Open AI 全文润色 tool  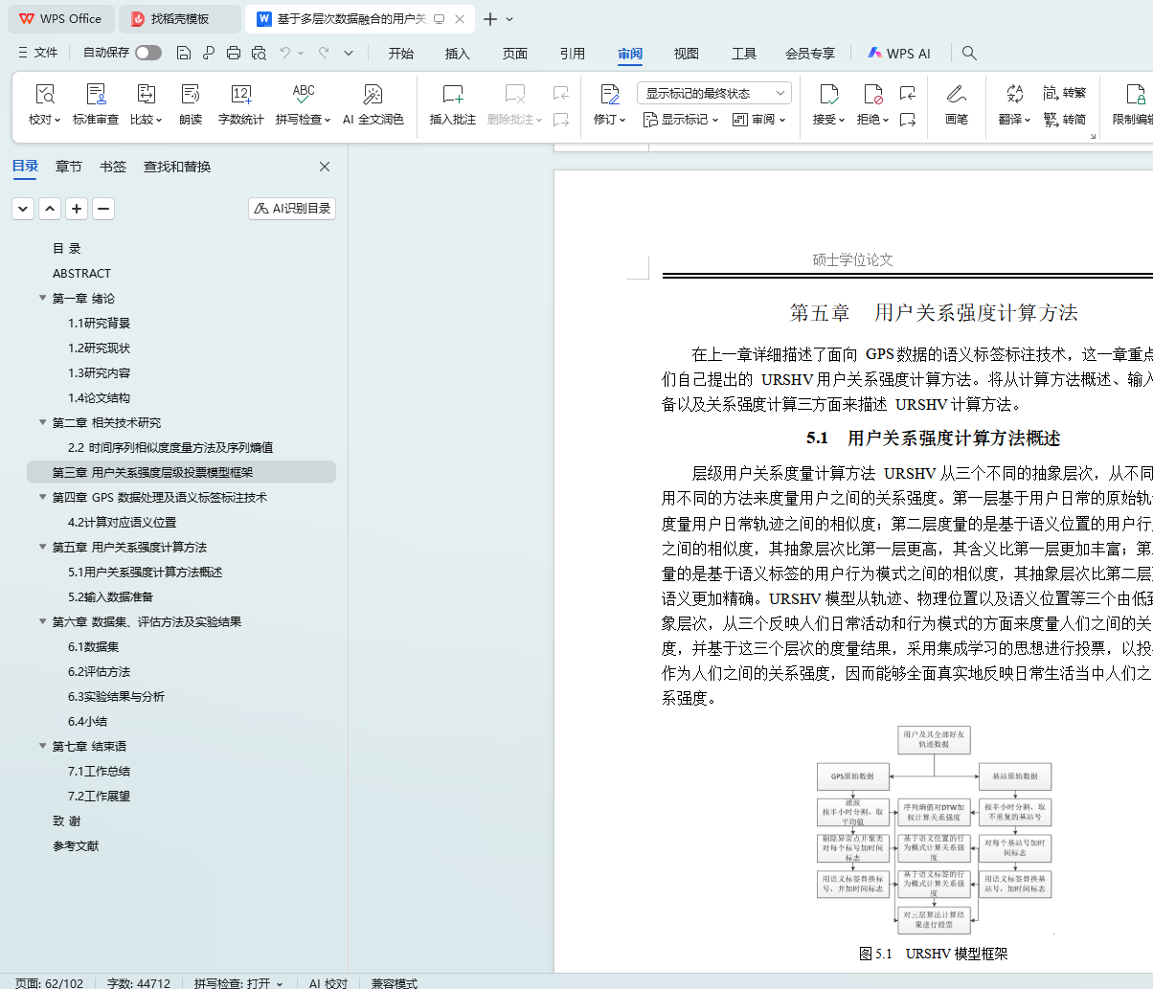pos(373,95)
